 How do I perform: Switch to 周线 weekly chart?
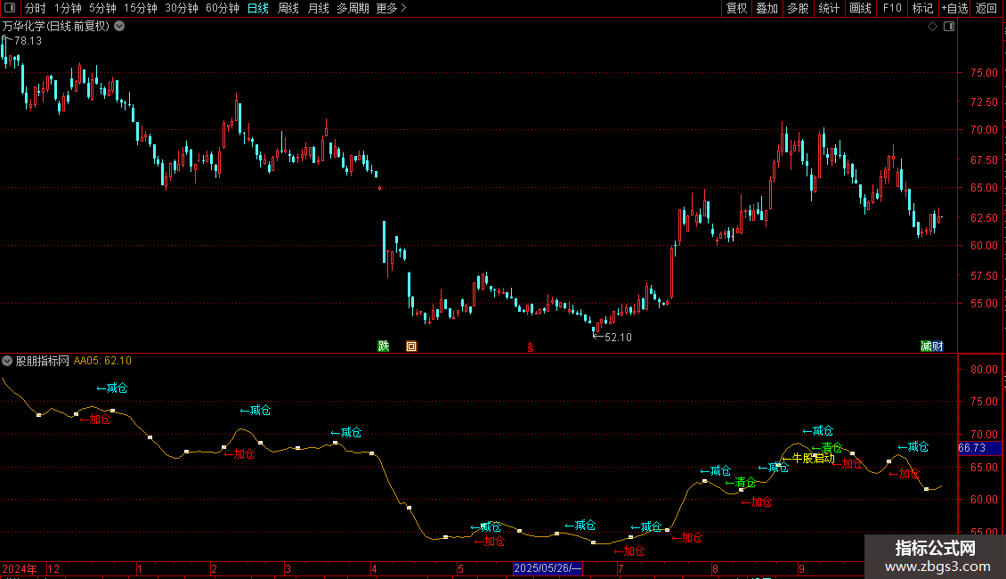click(288, 8)
